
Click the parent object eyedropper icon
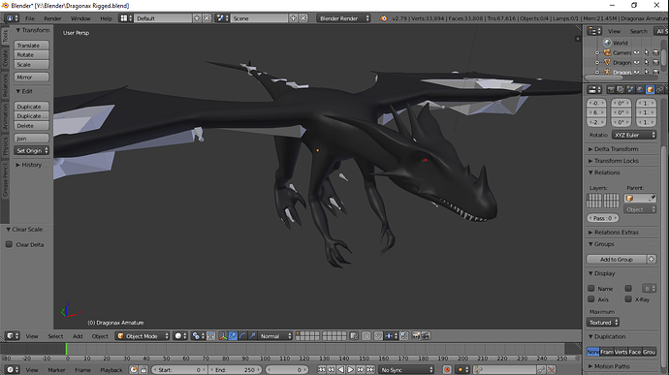[x=652, y=199]
